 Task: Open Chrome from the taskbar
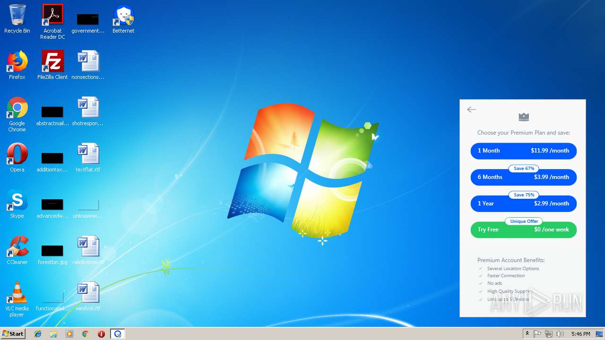coord(86,334)
